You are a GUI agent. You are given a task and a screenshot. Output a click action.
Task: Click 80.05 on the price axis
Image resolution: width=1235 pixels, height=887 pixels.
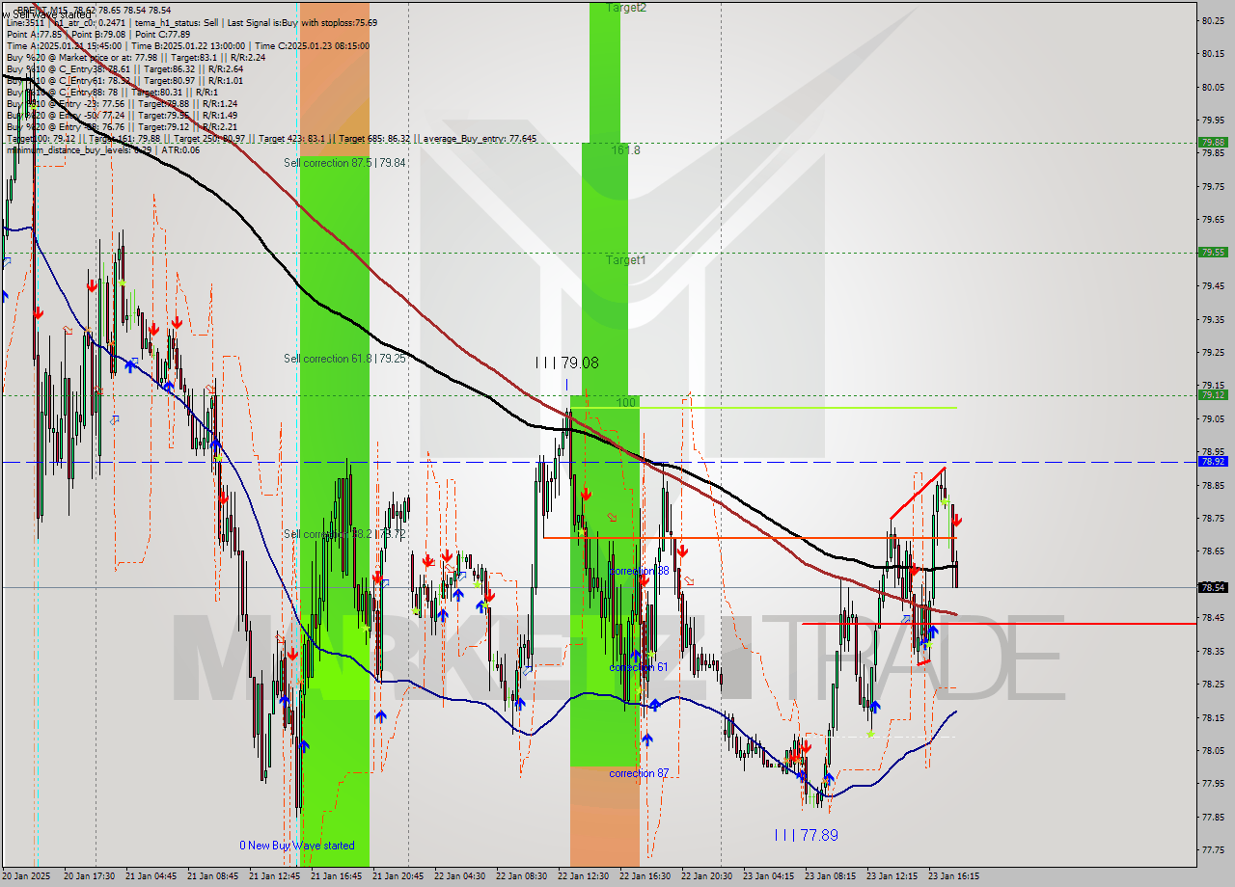point(1213,87)
